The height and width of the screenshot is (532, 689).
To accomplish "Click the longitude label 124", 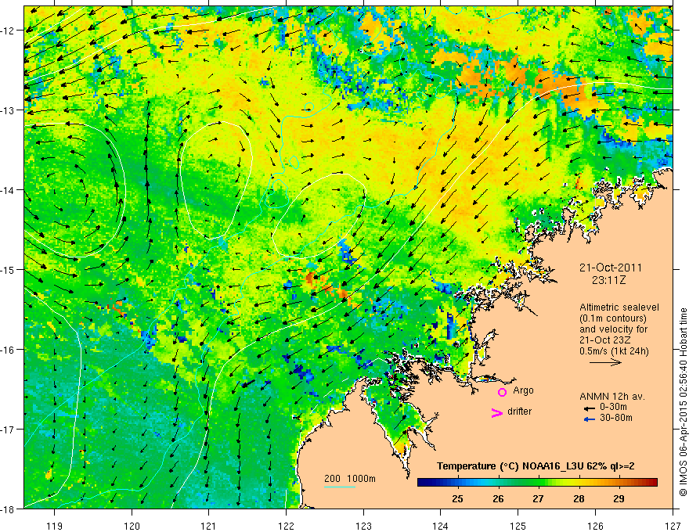I will click(x=440, y=526).
